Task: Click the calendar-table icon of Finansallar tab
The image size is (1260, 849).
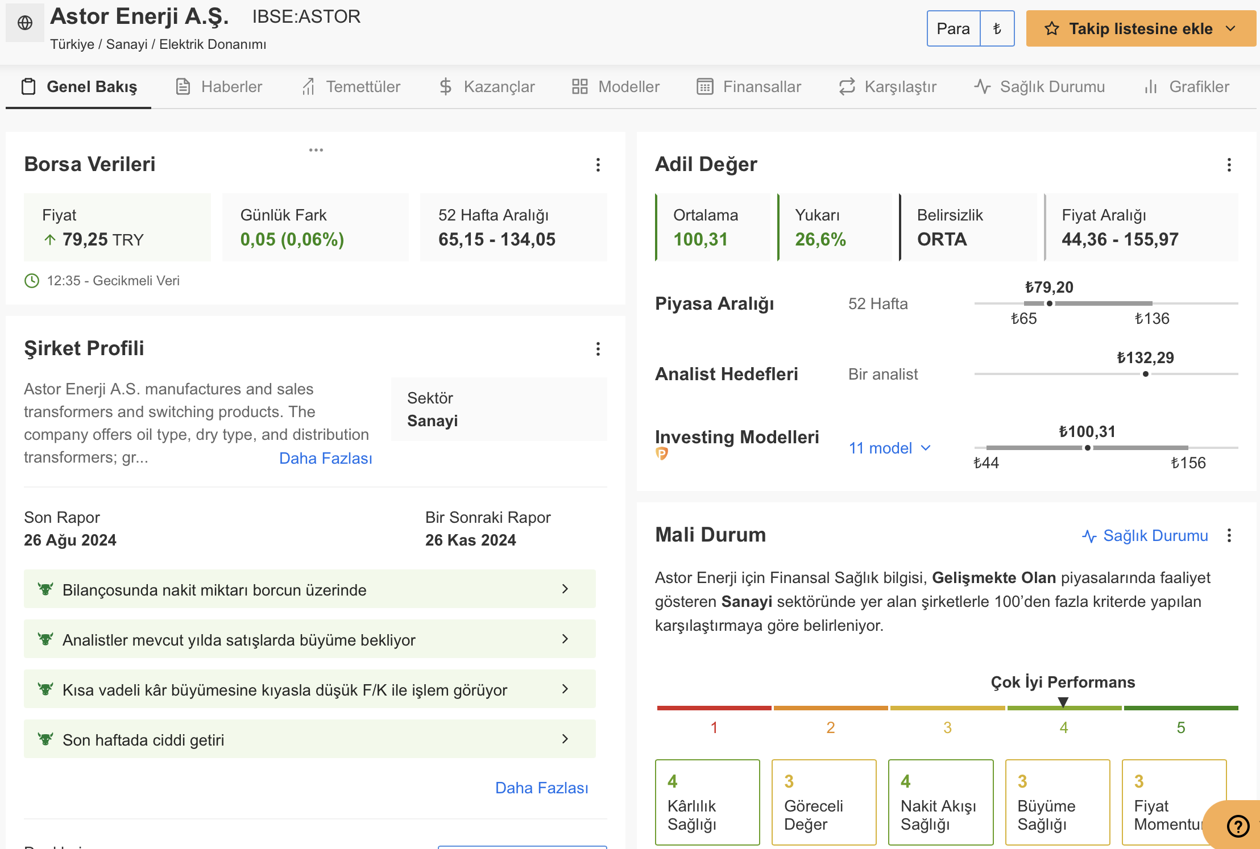Action: point(705,86)
